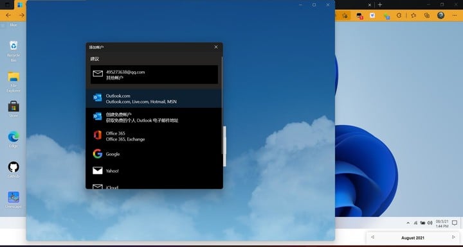
Task: Open a new browser tab
Action: point(380,4)
